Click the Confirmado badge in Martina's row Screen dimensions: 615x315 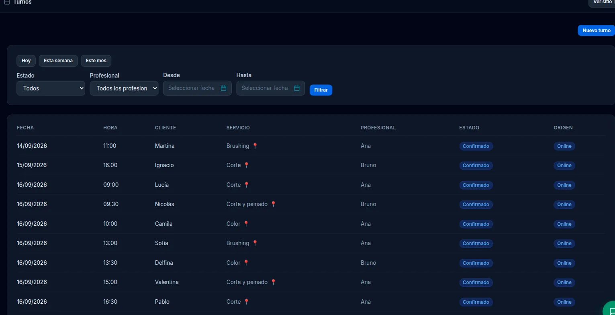click(476, 146)
